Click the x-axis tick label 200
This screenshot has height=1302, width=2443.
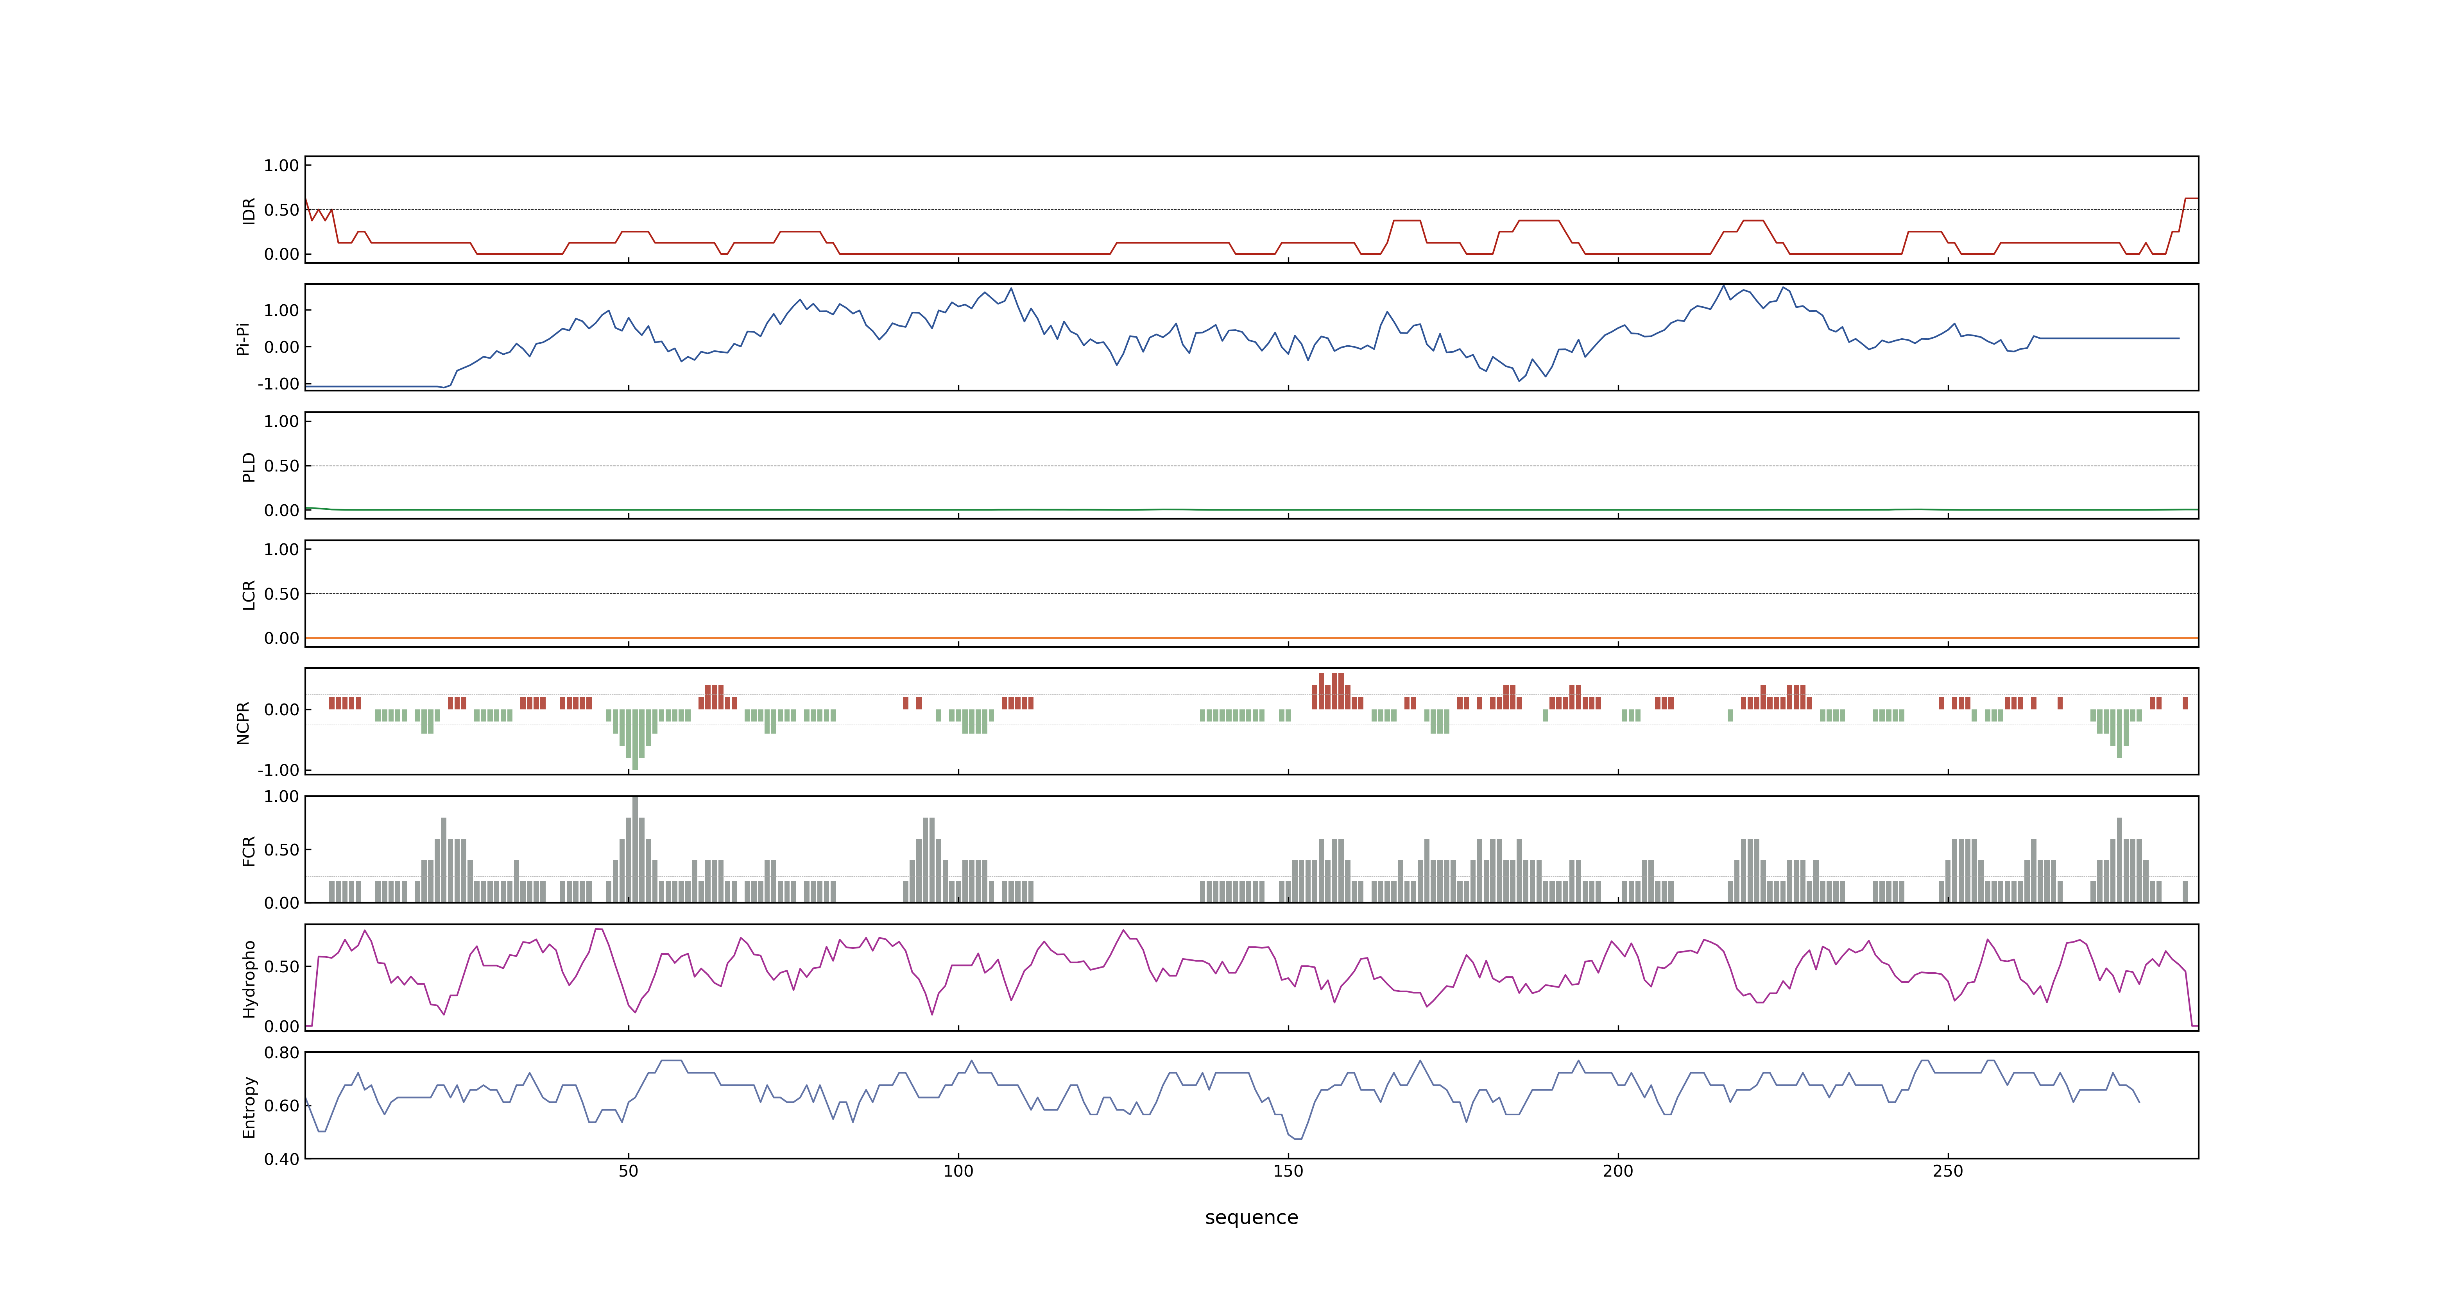[x=1618, y=1171]
